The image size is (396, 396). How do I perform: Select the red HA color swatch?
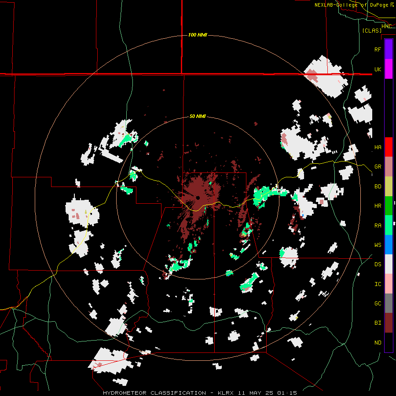point(389,147)
